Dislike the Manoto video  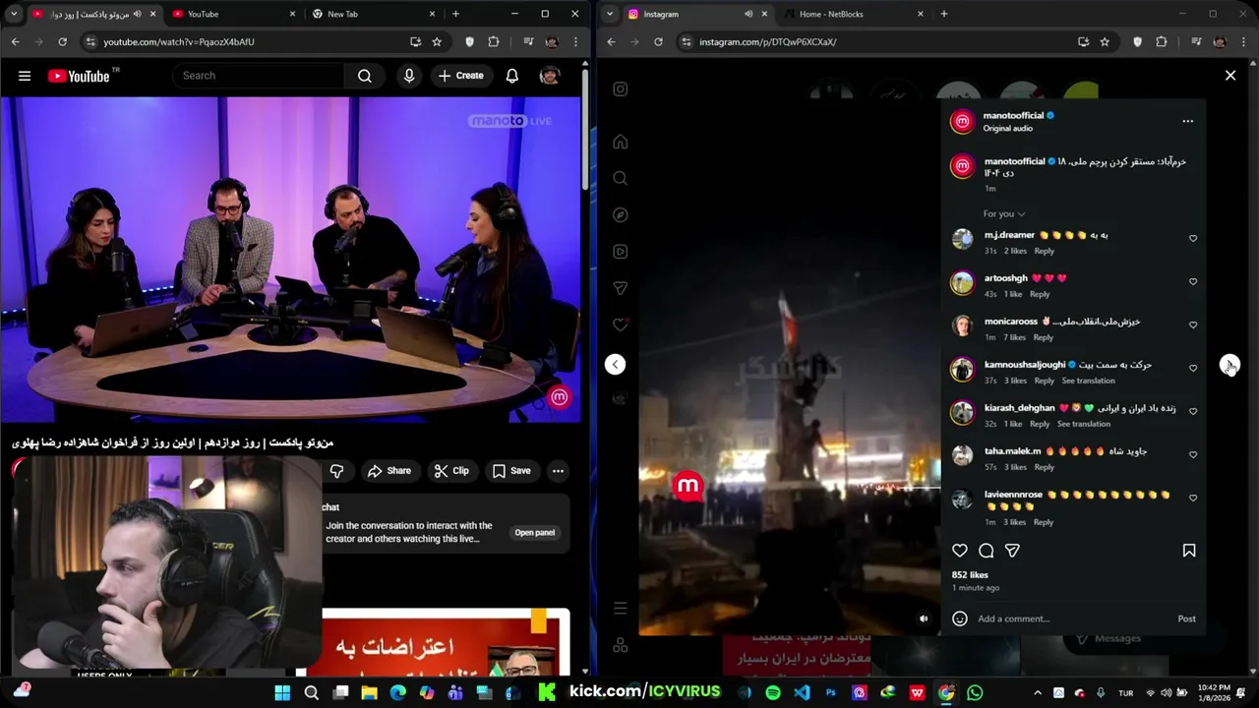[x=336, y=471]
